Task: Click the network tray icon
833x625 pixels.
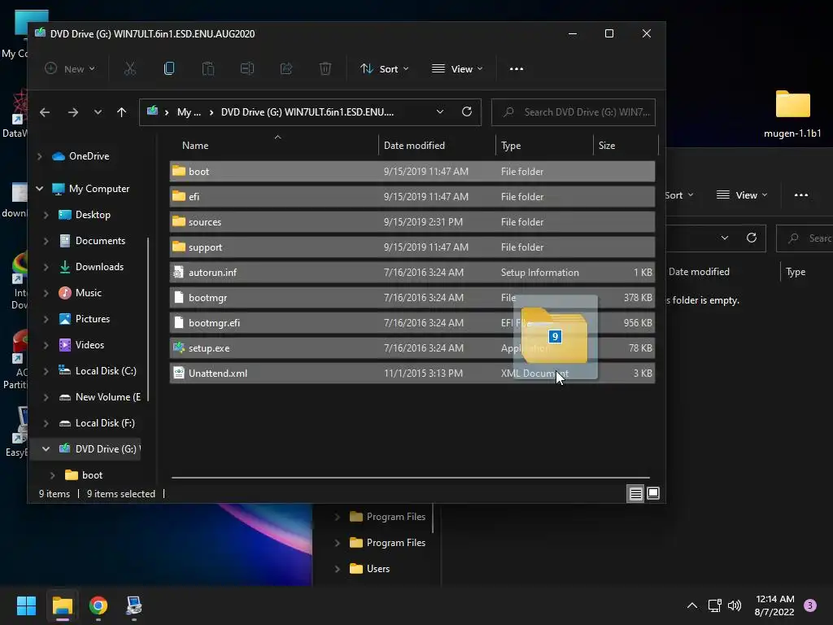Action: coord(714,605)
